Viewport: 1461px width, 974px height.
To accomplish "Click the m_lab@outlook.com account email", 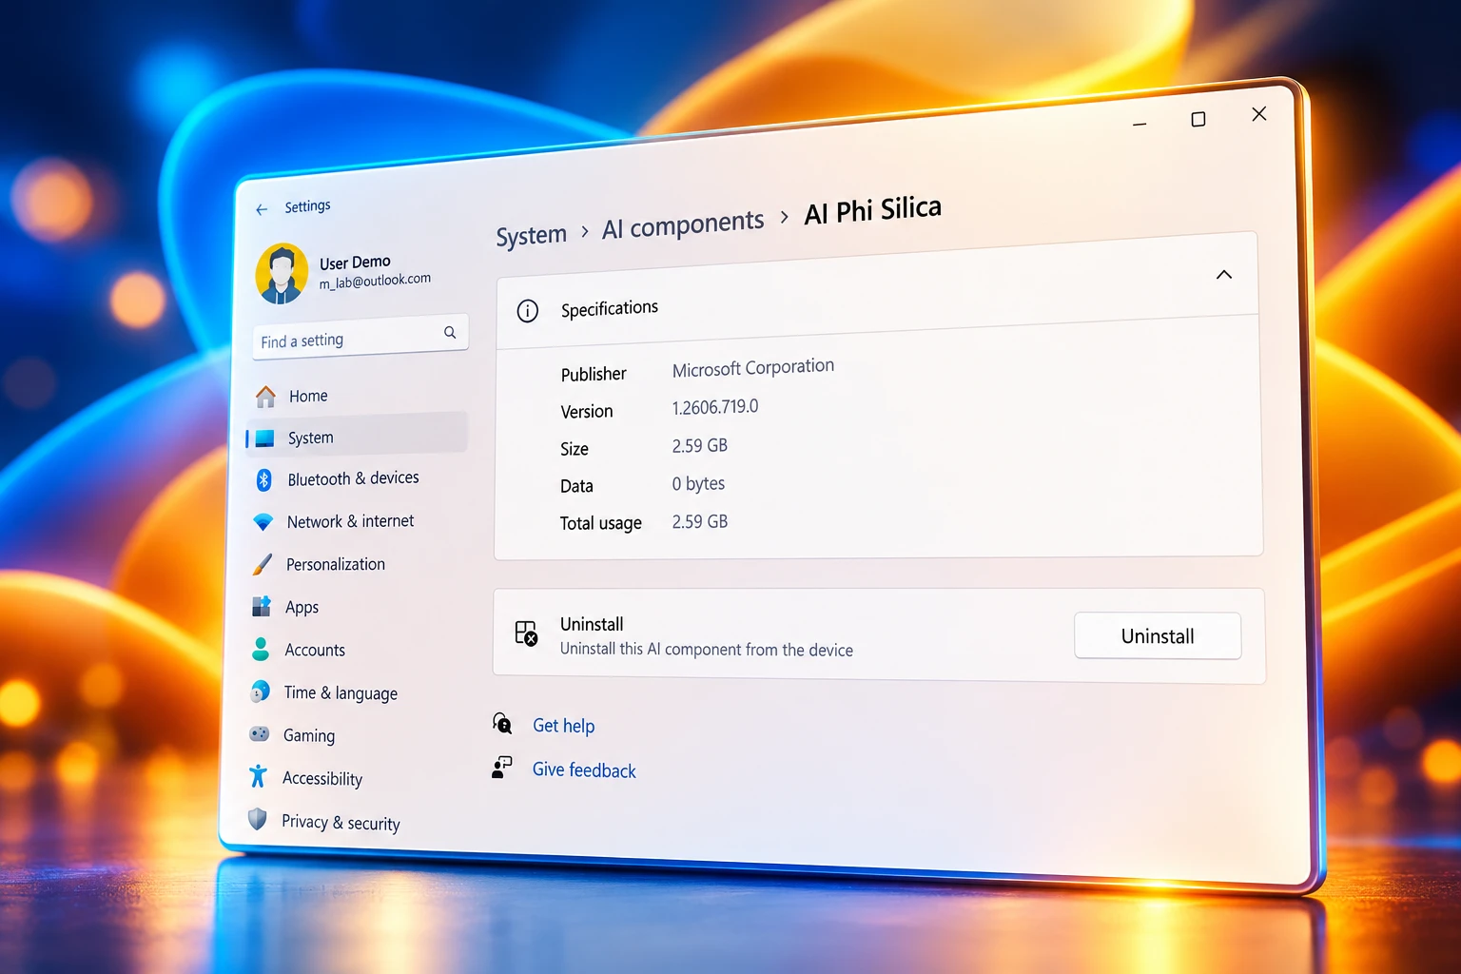I will (375, 282).
